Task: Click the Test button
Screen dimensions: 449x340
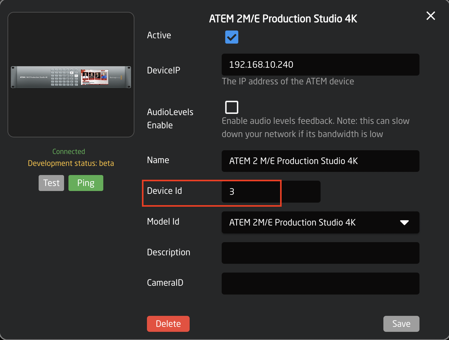Action: (51, 183)
